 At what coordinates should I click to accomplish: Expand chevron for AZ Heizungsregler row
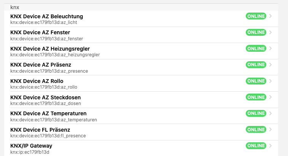pyautogui.click(x=270, y=49)
